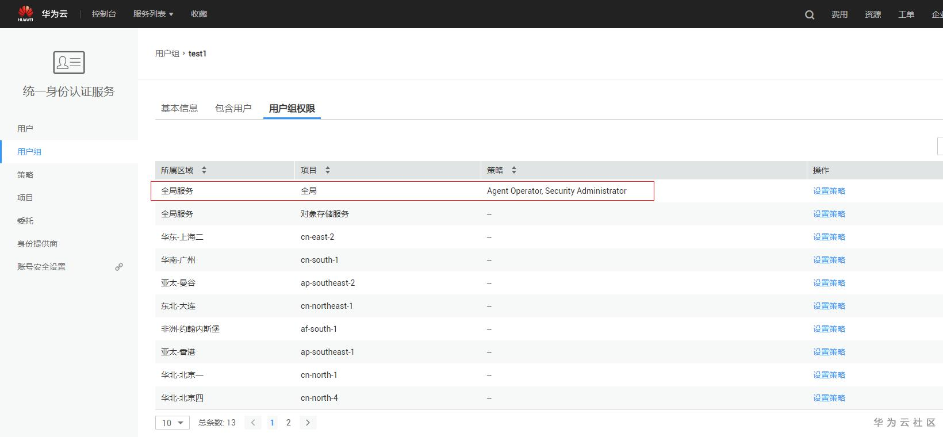Click the 东北-大连 region cell
This screenshot has height=437, width=943.
[178, 306]
